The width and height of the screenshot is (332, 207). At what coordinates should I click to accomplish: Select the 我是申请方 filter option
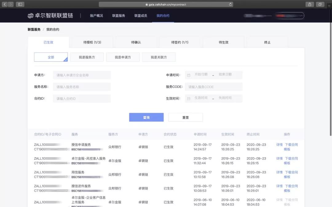[123, 57]
